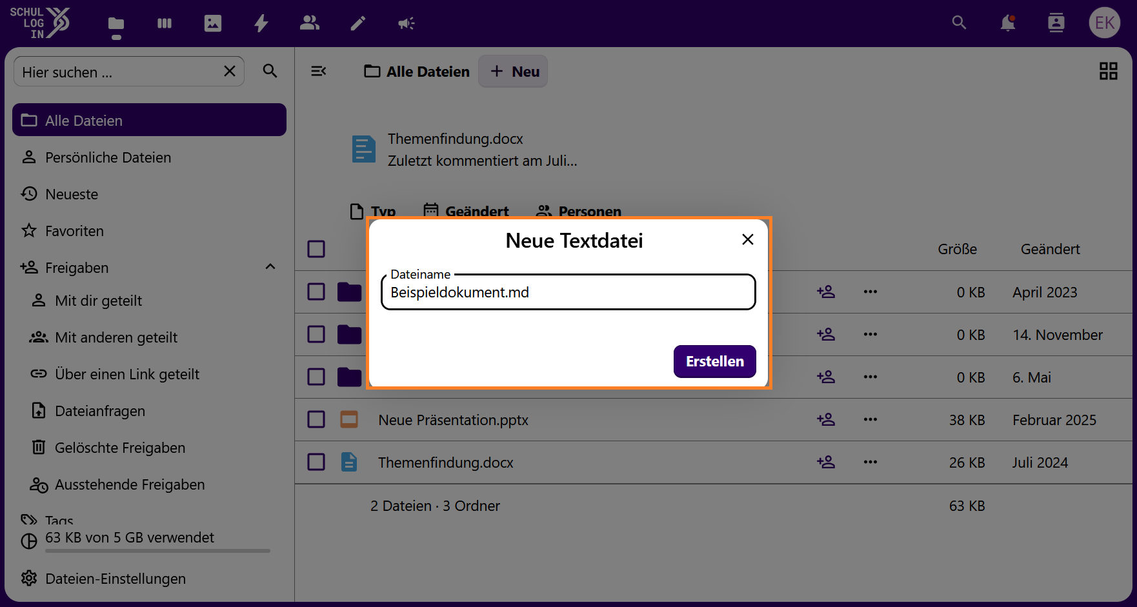Open the Geändert filter dropdown

pos(466,211)
